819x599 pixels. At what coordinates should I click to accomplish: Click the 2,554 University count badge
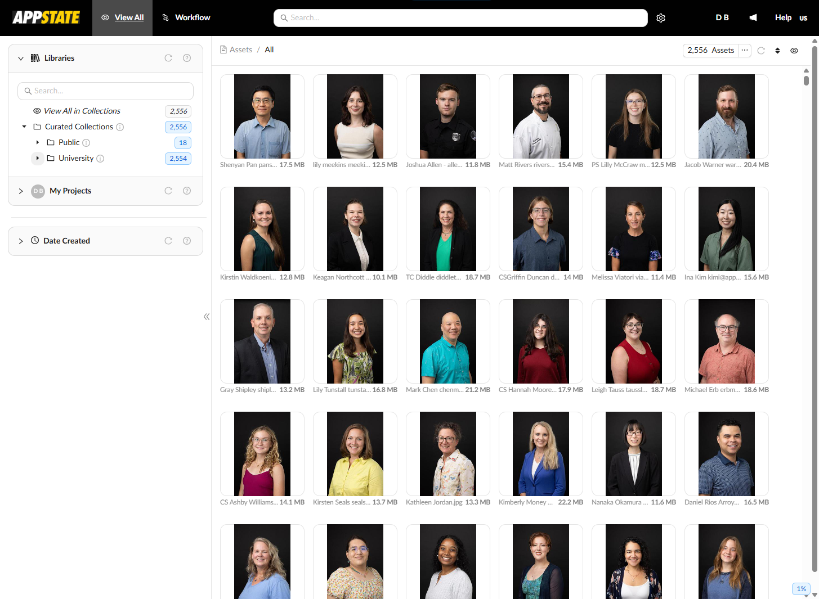click(178, 159)
